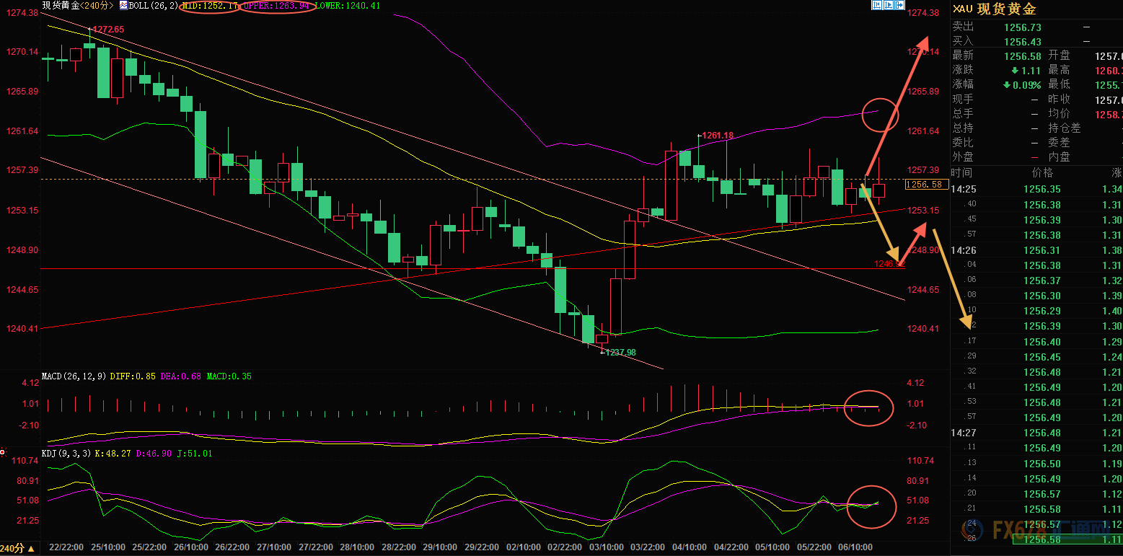Click the 1272.65 high price label
This screenshot has height=556, width=1123.
click(108, 30)
